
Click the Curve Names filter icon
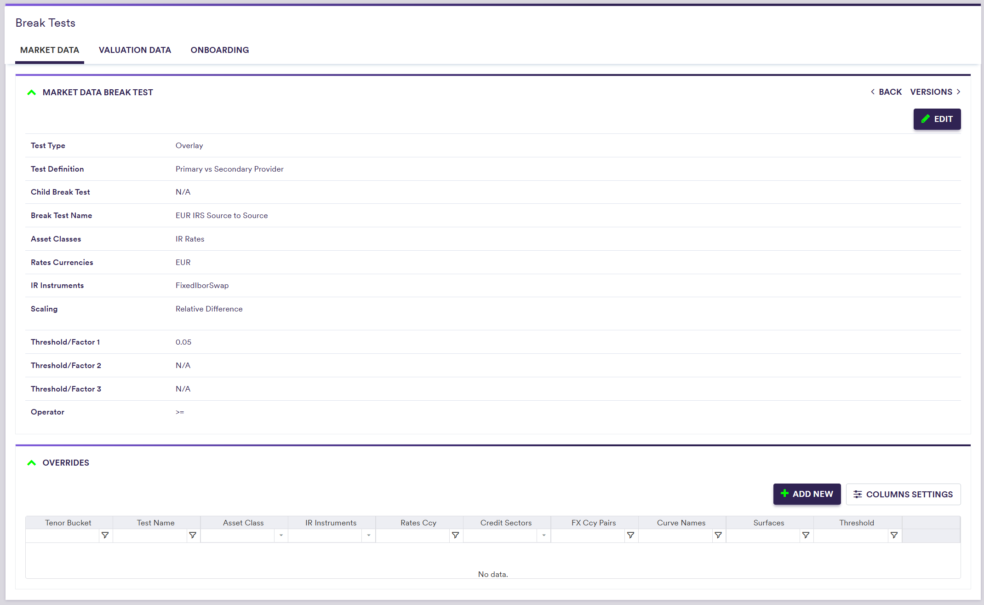pyautogui.click(x=718, y=535)
